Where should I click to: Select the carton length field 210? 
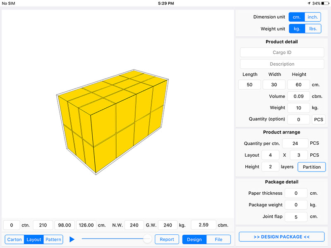click(x=43, y=225)
